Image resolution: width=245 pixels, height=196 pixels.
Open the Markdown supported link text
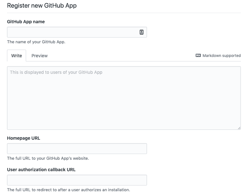[221, 56]
